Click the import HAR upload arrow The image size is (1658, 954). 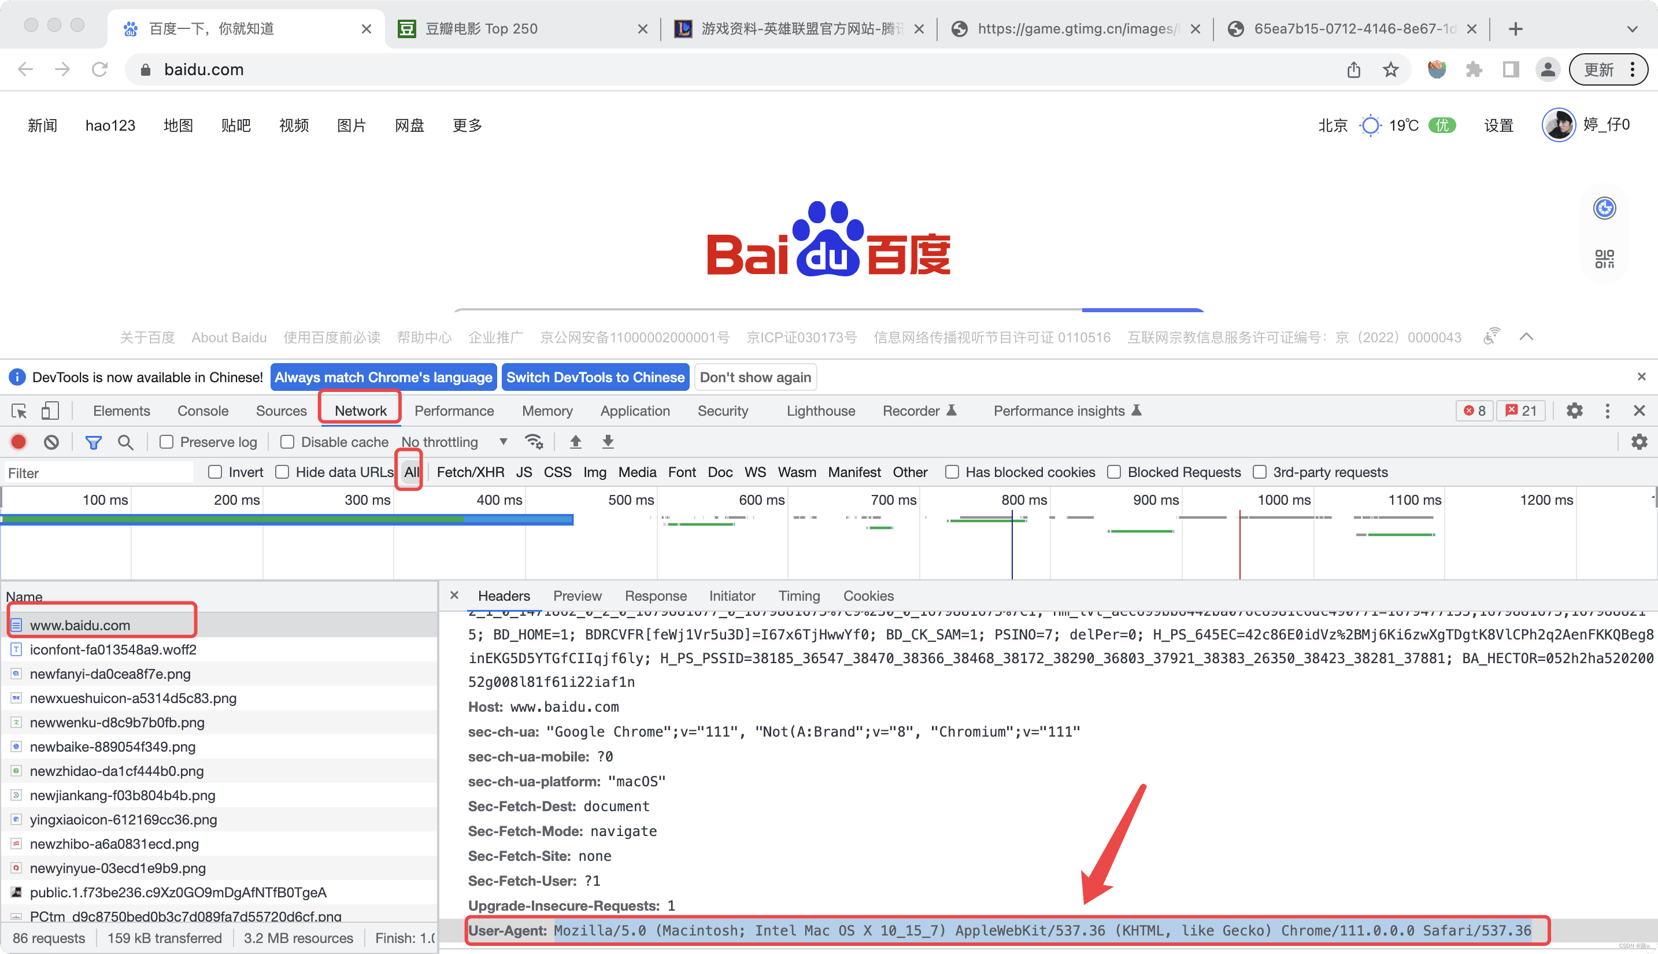point(575,442)
